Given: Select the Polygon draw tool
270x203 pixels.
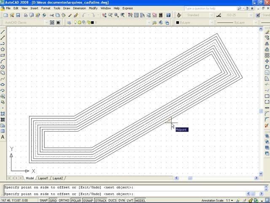Looking at the screenshot, I should tap(3, 49).
